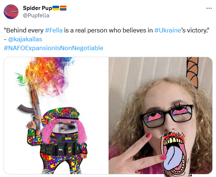Image resolution: width=216 pixels, height=177 pixels.
Task: Click the rainbow flag patch on the vest
Action: [x=68, y=139]
